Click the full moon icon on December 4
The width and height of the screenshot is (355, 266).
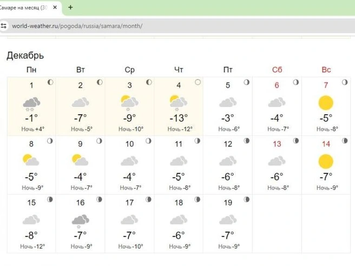(x=198, y=82)
